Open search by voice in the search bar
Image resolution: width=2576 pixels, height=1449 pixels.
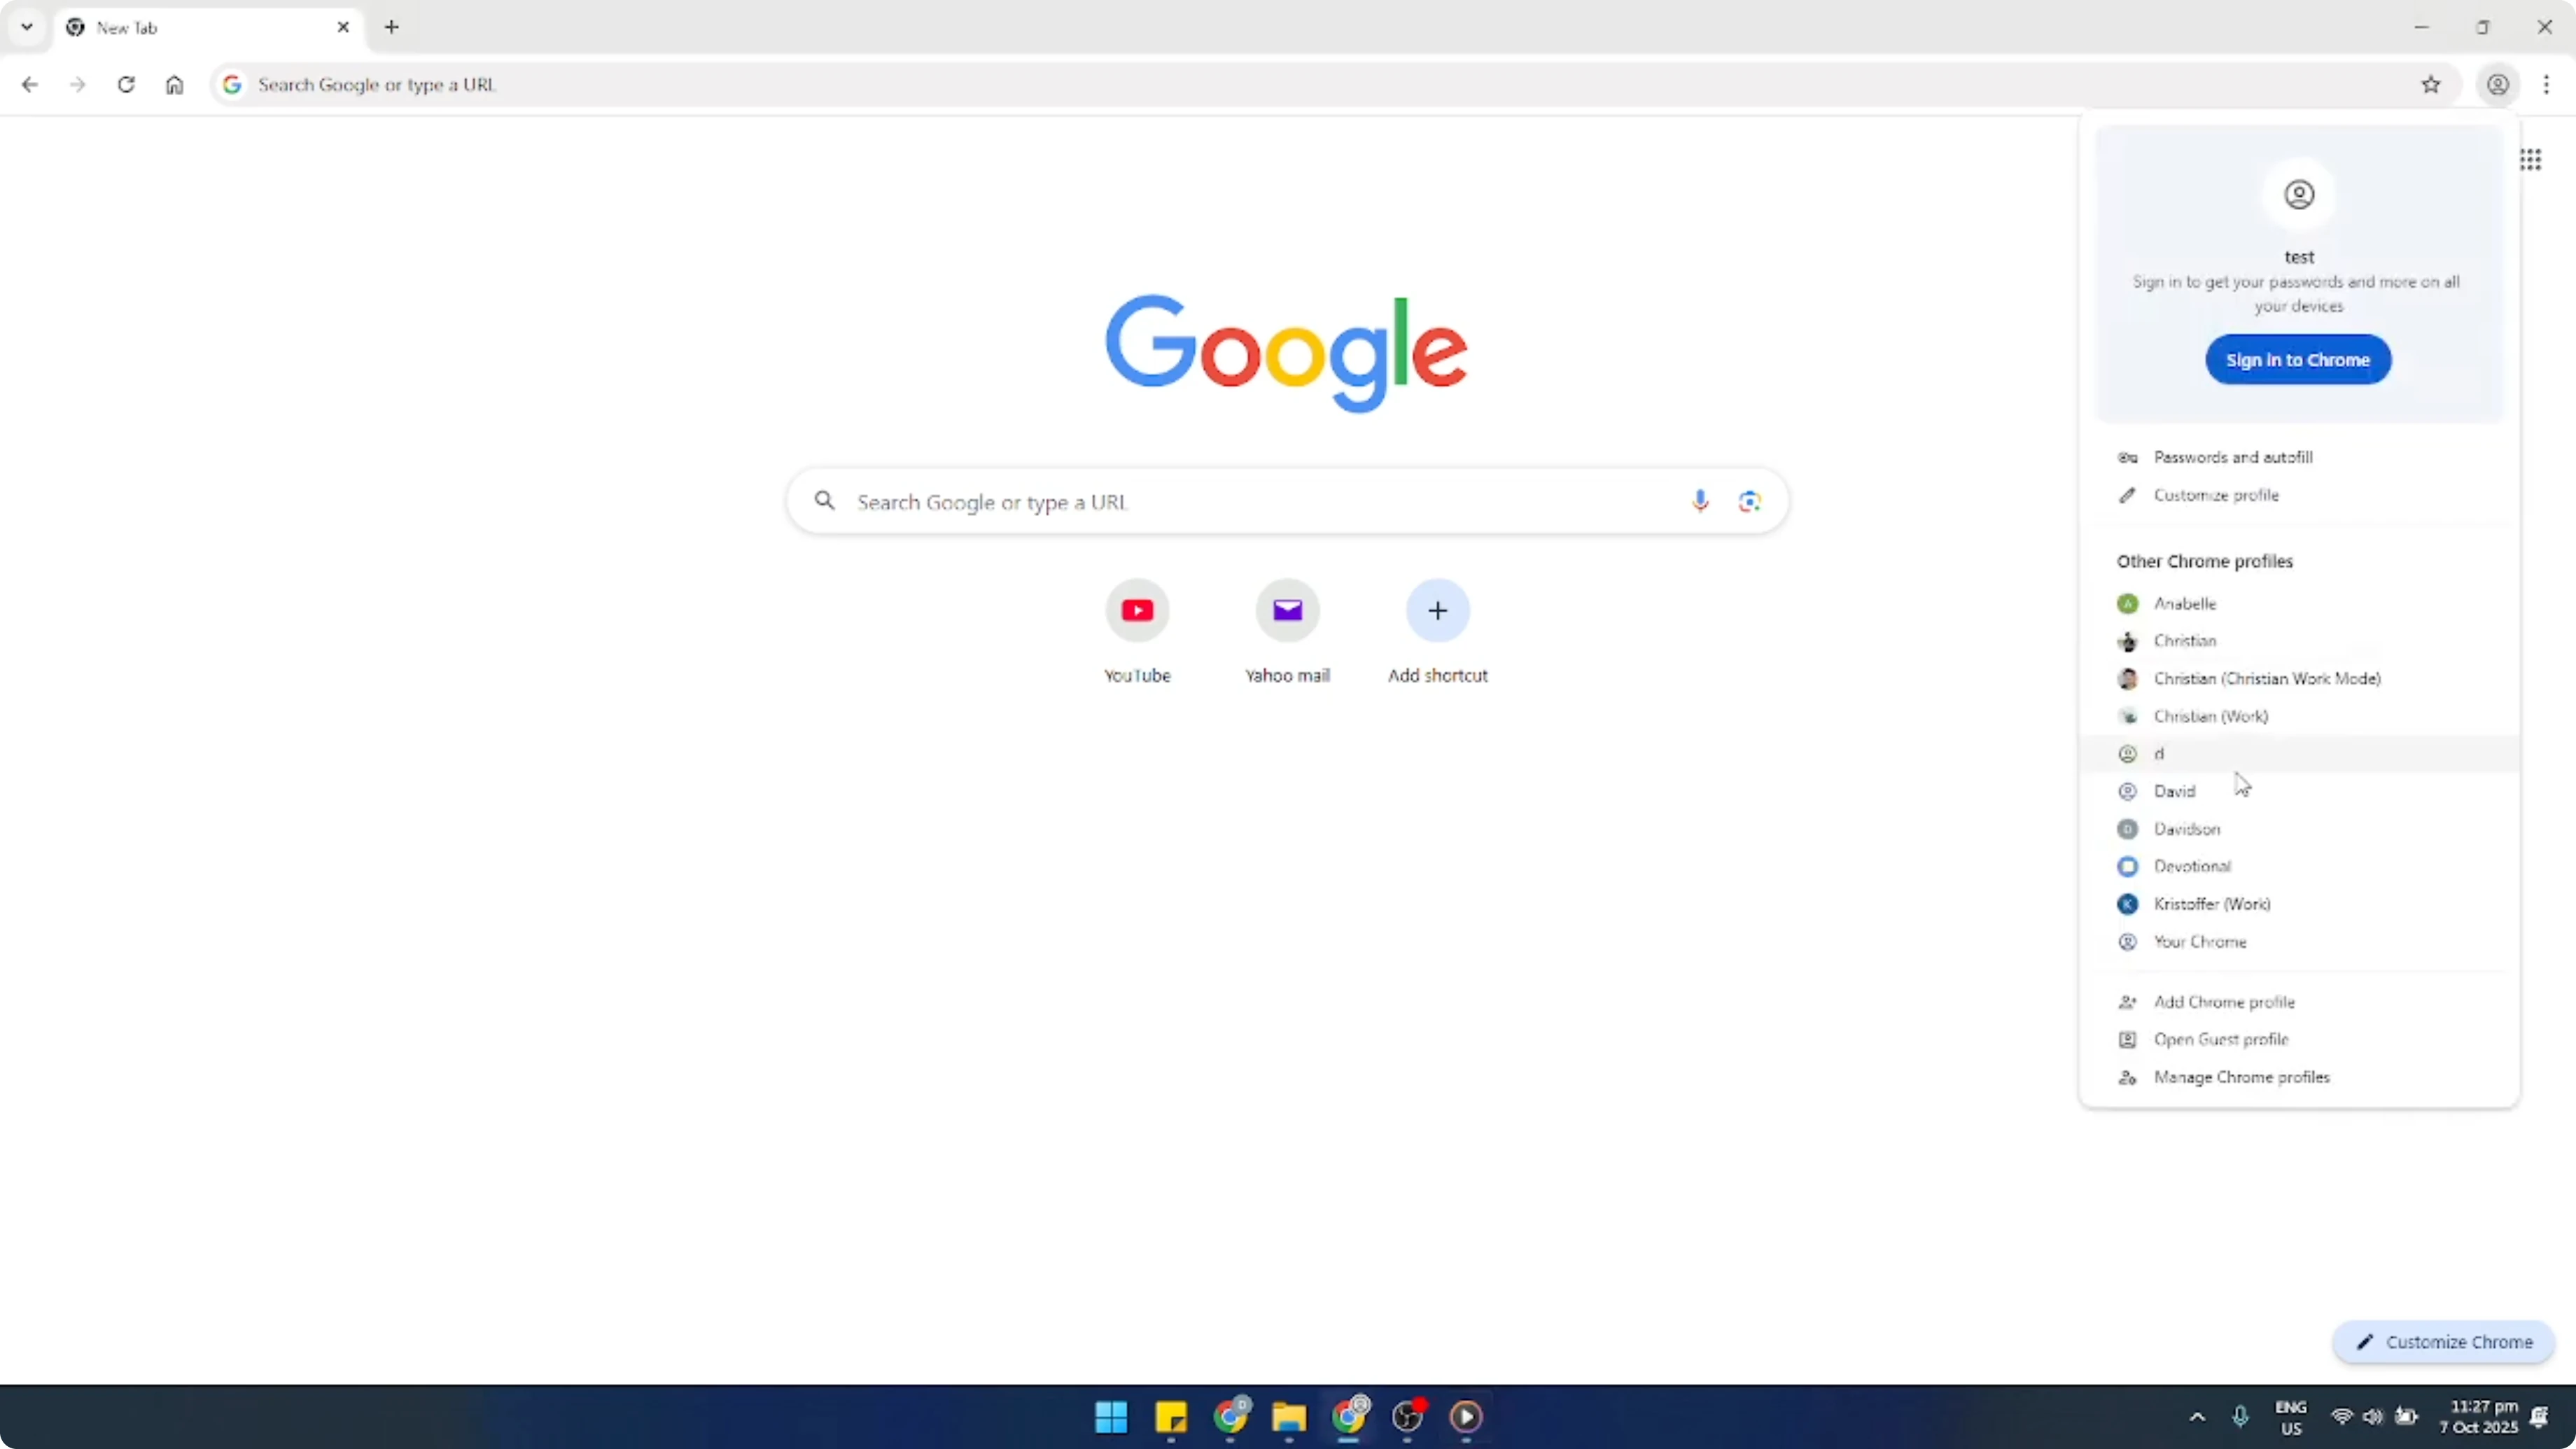pyautogui.click(x=1700, y=500)
